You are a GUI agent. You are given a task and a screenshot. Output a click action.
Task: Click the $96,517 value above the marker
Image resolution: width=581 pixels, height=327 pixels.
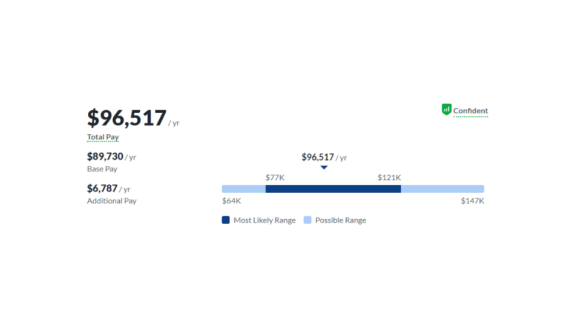coord(318,157)
